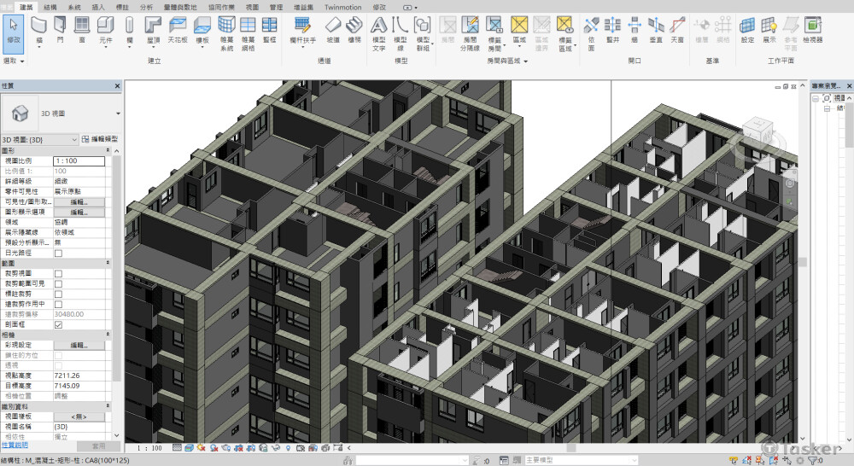The image size is (854, 466).
Task: Uncheck the 剖面框 (Section Box) checkbox
Action: click(58, 324)
